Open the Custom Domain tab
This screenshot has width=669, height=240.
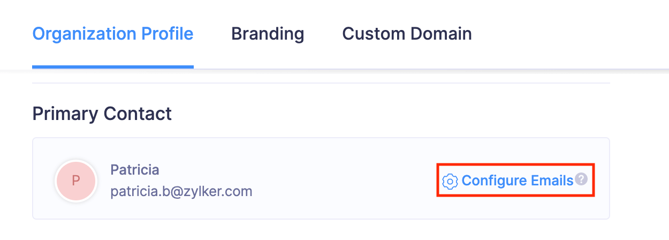click(x=407, y=34)
